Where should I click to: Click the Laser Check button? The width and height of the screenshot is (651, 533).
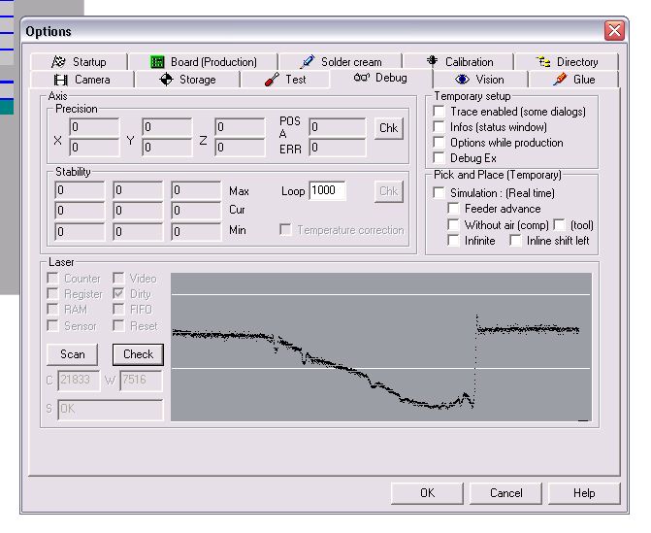point(139,354)
